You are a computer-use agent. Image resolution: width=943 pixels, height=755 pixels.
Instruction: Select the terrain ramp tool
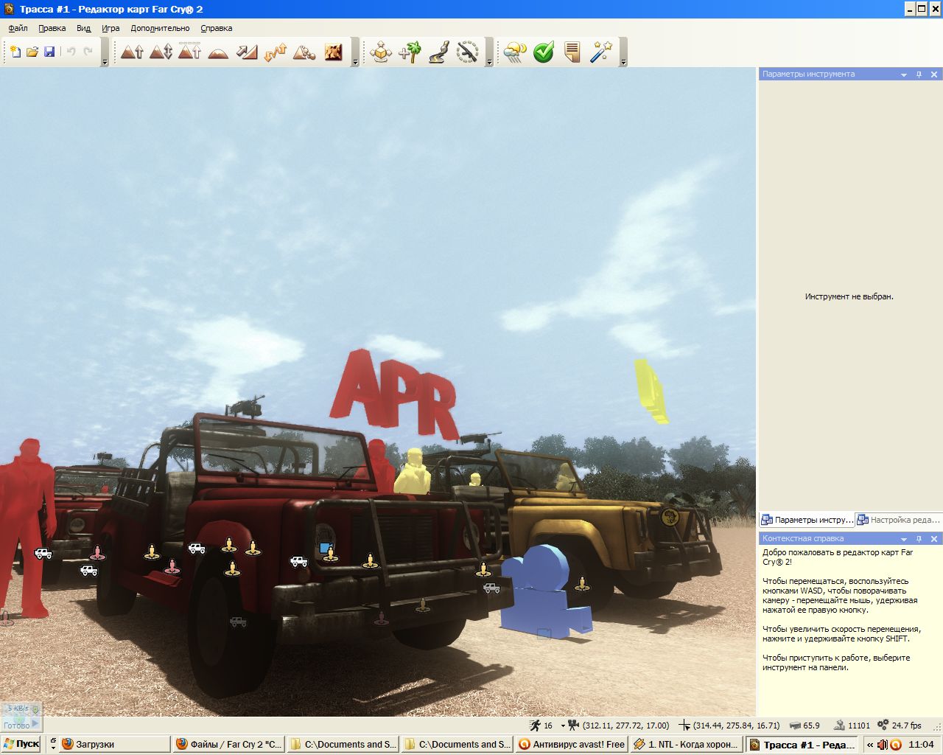coord(247,52)
